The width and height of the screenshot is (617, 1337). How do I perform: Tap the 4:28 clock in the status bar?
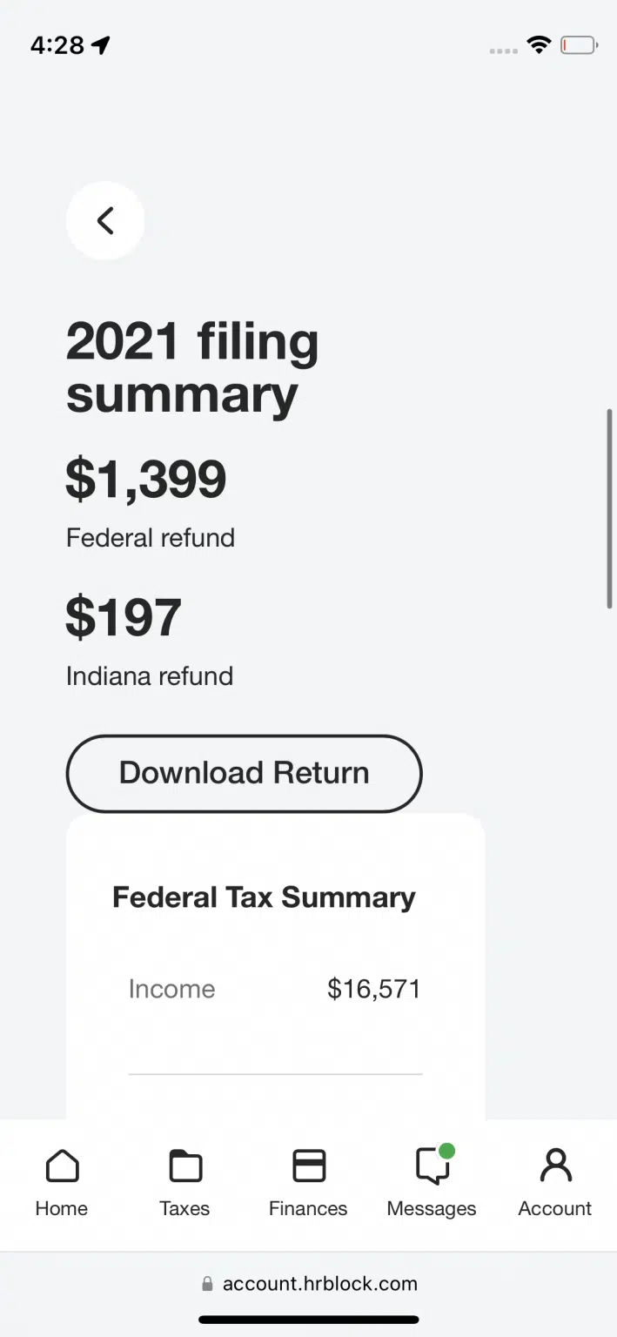pyautogui.click(x=57, y=45)
